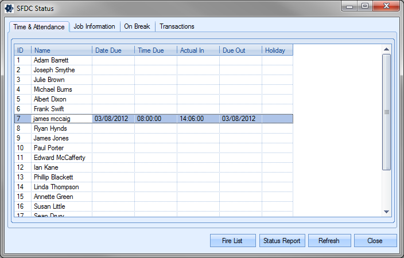Click the Refresh button
This screenshot has width=404, height=258.
(x=329, y=240)
